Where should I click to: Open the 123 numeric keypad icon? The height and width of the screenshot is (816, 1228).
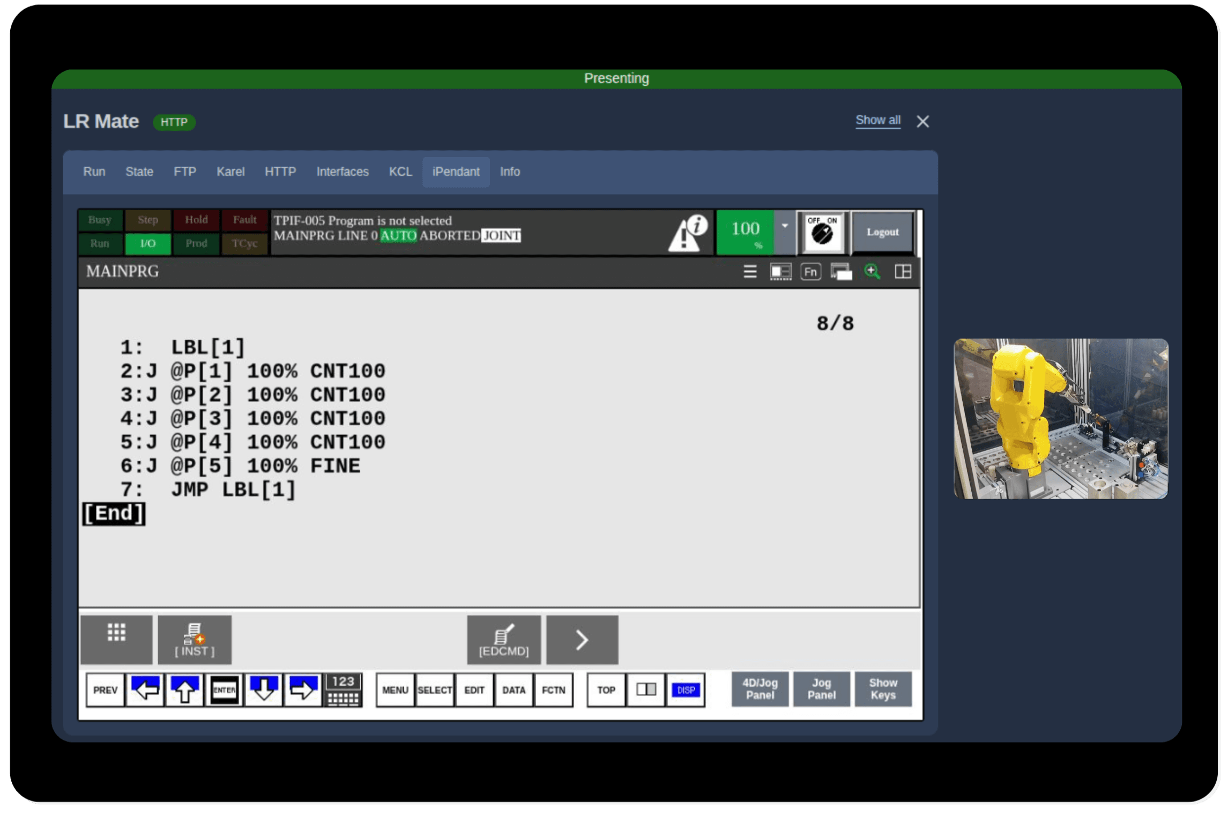click(343, 689)
